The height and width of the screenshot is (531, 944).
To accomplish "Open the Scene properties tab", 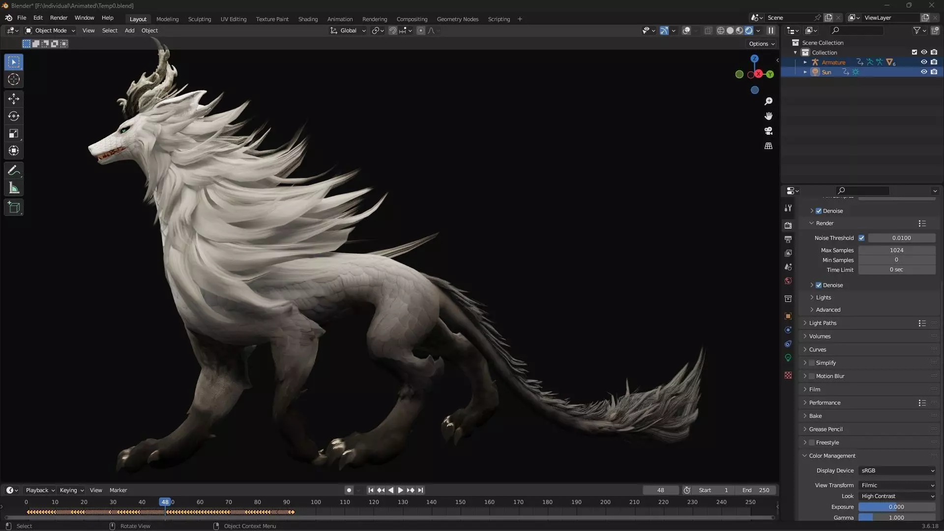I will click(788, 266).
